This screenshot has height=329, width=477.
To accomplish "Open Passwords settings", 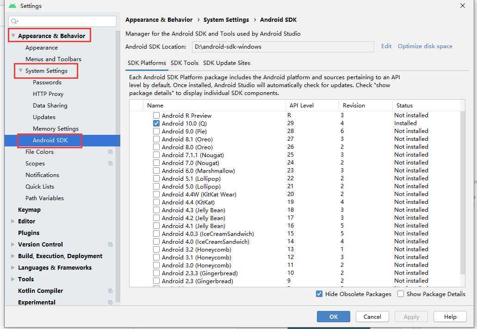I will click(47, 82).
